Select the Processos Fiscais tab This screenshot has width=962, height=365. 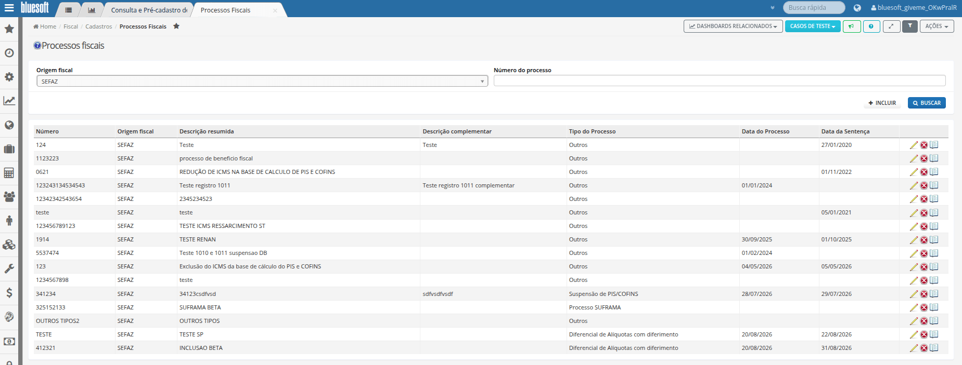click(x=225, y=10)
